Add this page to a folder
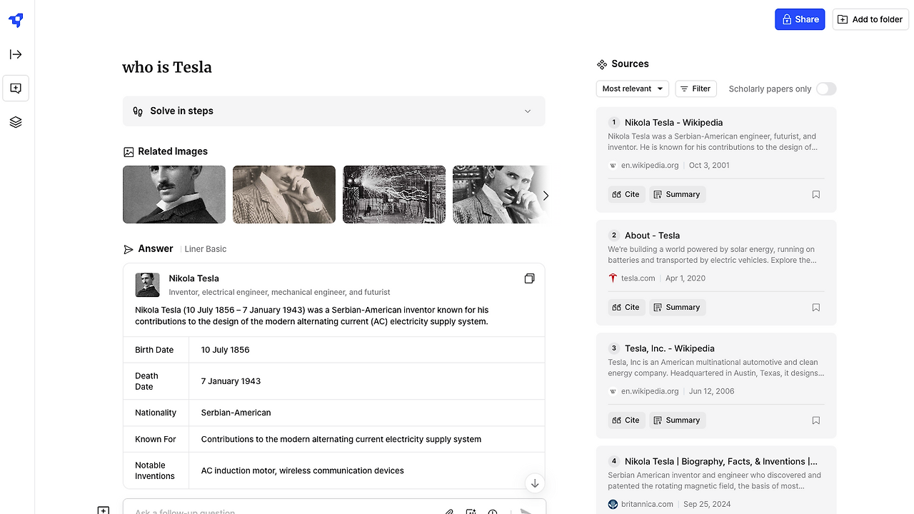The width and height of the screenshot is (914, 514). click(x=870, y=19)
